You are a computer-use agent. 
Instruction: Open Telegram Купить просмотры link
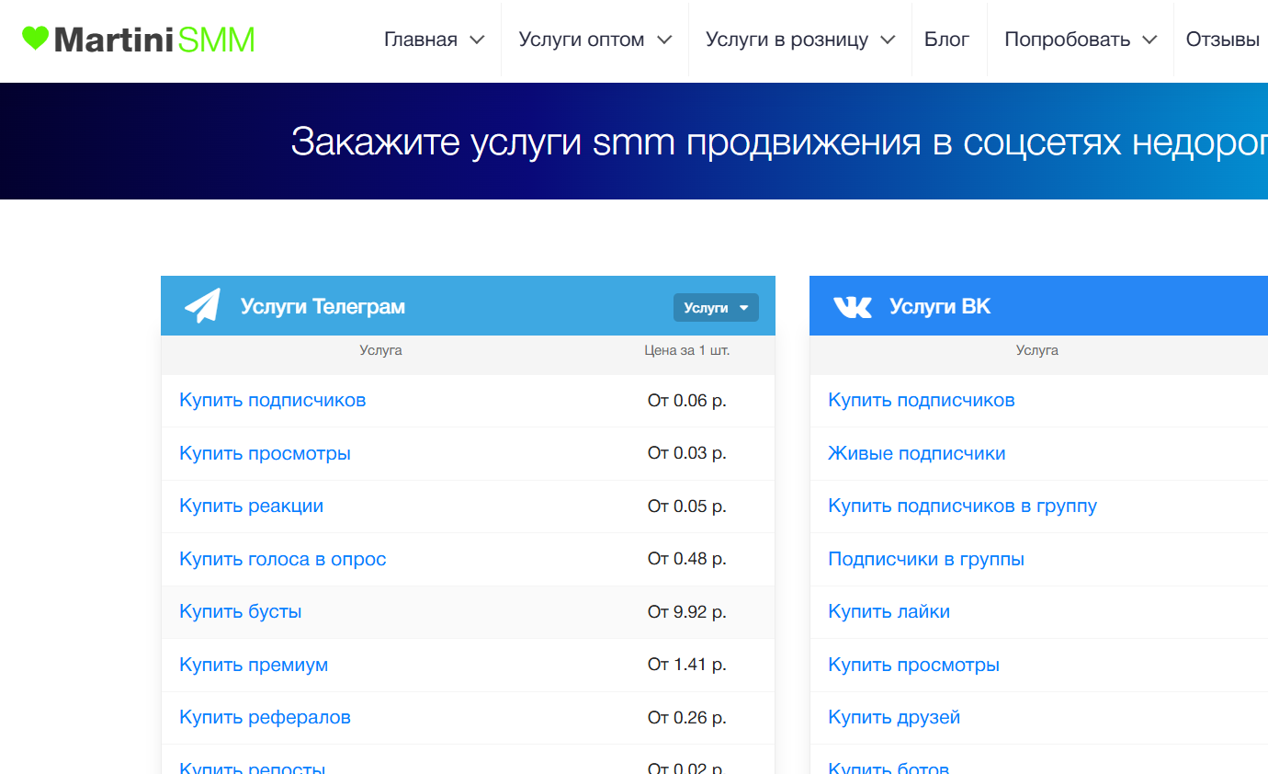coord(265,453)
